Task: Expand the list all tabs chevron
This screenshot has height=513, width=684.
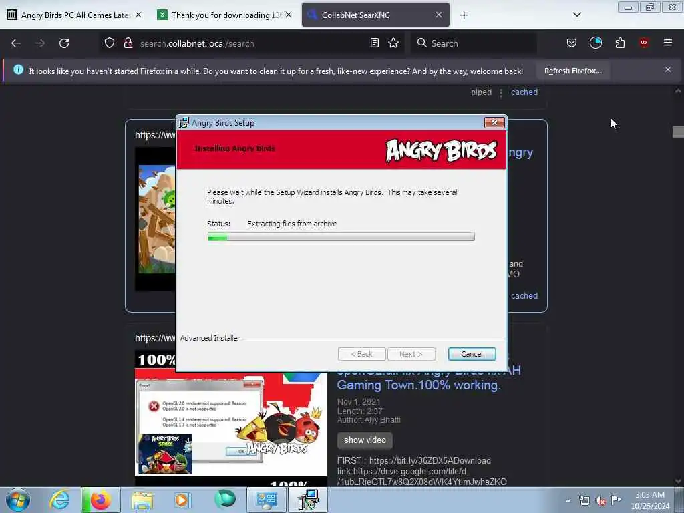Action: (576, 15)
